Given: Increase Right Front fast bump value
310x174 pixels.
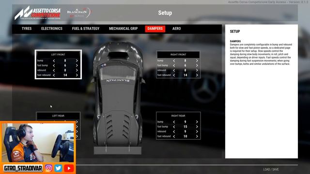Looking at the screenshot, I should coord(197,66).
